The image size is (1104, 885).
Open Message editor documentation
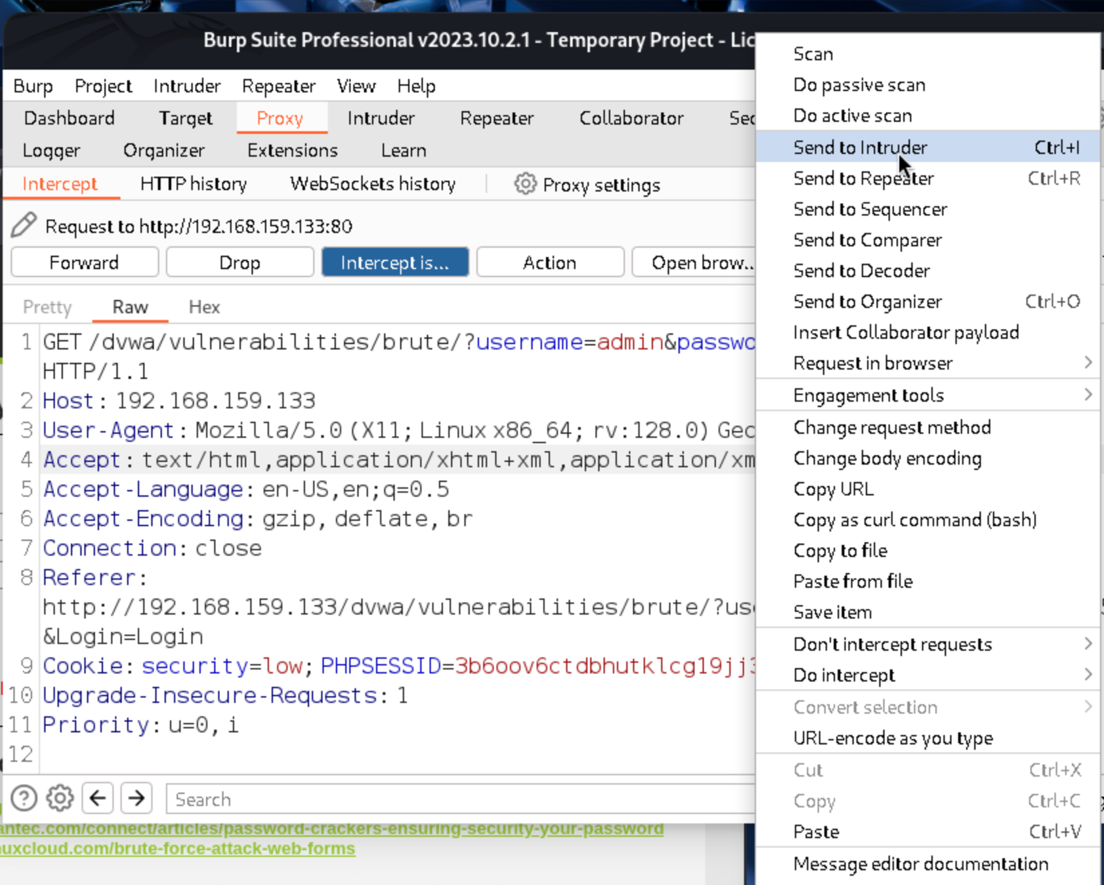tap(929, 864)
